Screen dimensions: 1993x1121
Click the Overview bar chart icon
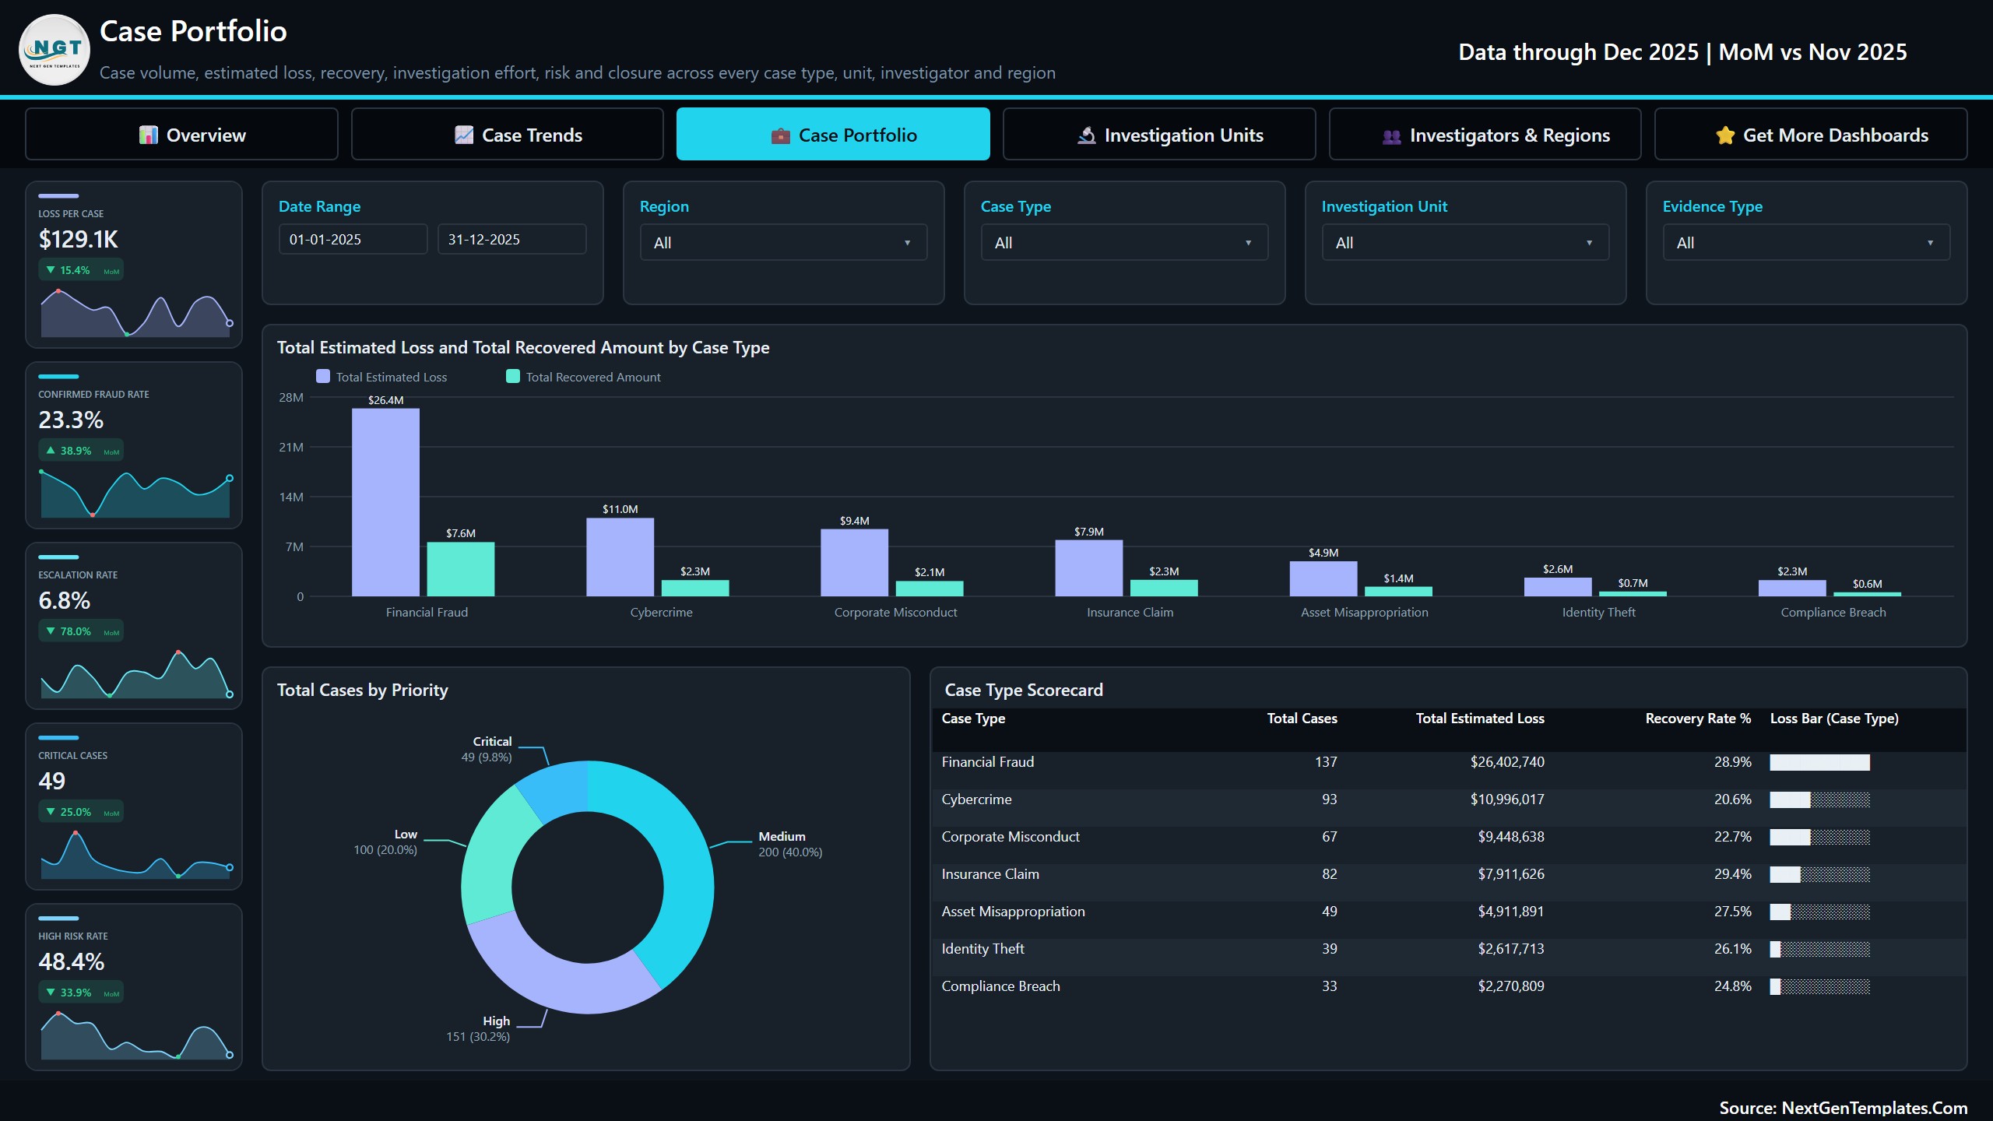tap(148, 135)
